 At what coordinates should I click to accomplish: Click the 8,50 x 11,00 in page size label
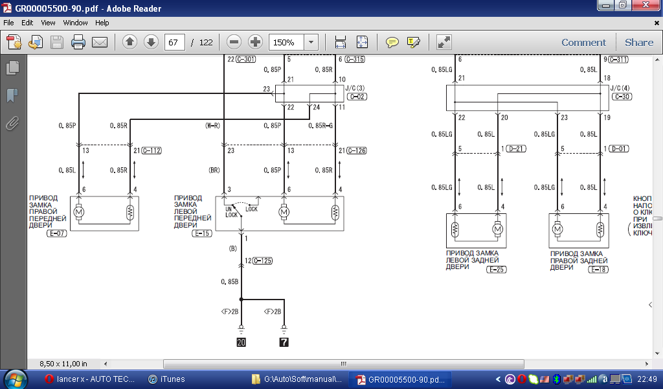63,364
